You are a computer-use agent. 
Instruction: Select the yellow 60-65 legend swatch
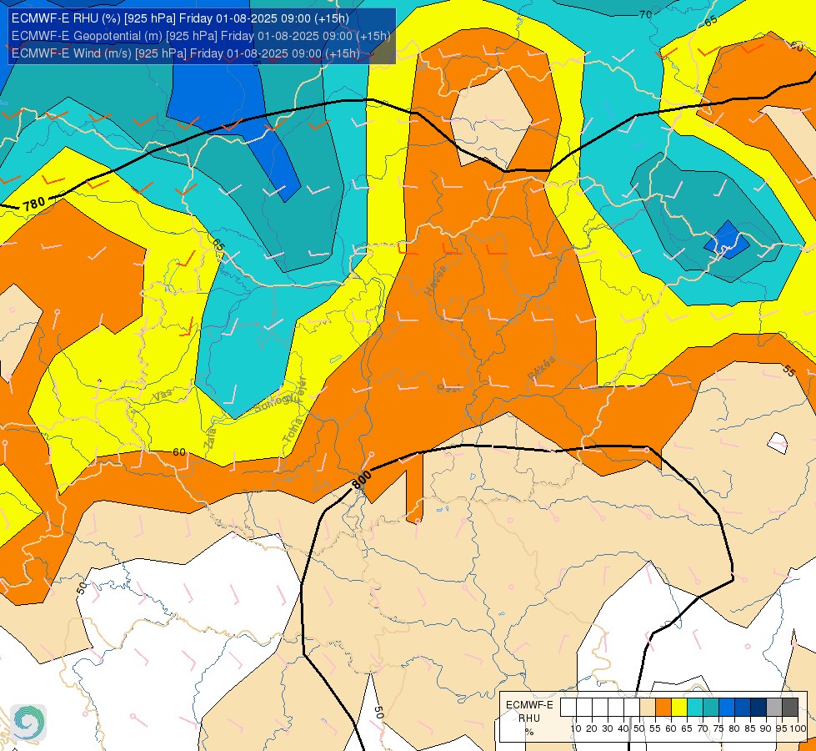(679, 708)
